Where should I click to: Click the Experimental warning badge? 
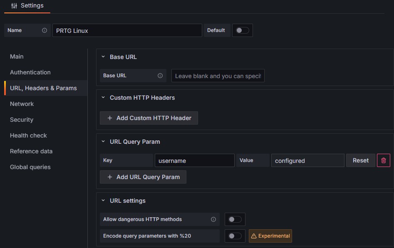tap(270, 236)
